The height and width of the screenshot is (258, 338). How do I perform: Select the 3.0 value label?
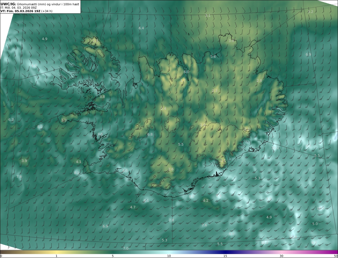click(231, 41)
